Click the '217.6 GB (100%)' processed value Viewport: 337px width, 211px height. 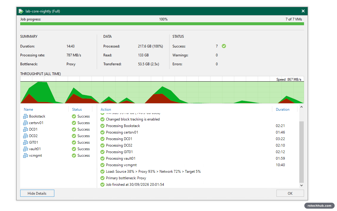[x=151, y=46]
